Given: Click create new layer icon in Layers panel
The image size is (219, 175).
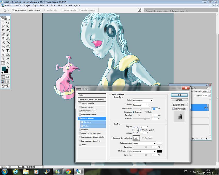Looking at the screenshot, I should [x=202, y=138].
